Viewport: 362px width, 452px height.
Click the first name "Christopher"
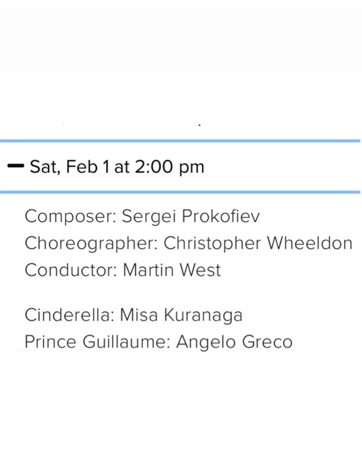point(212,243)
